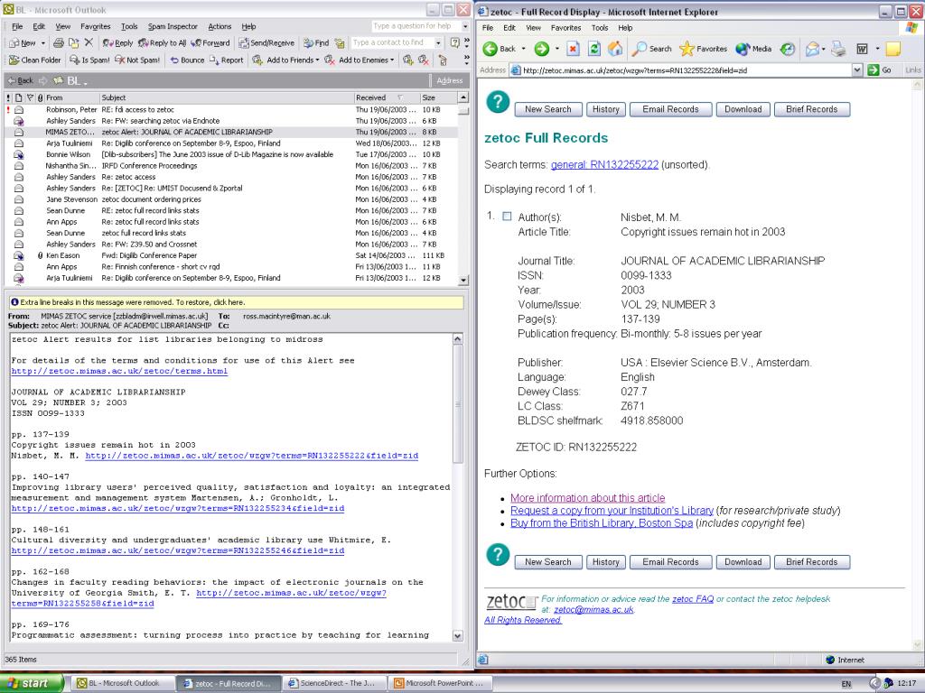Image resolution: width=925 pixels, height=693 pixels.
Task: Click the Forward arrow in Internet Explorer
Action: (542, 49)
